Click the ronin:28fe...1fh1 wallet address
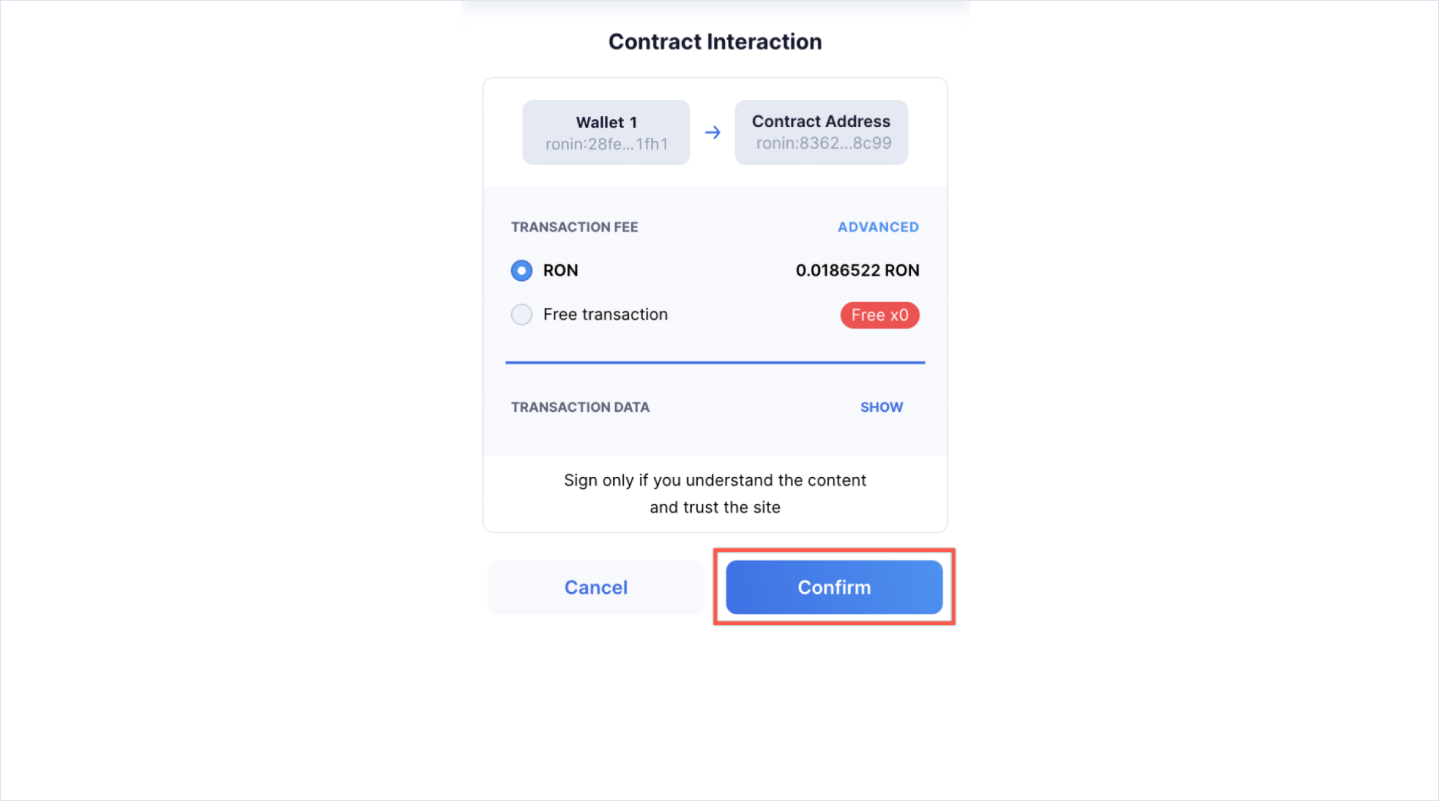Viewport: 1439px width, 801px height. click(606, 144)
